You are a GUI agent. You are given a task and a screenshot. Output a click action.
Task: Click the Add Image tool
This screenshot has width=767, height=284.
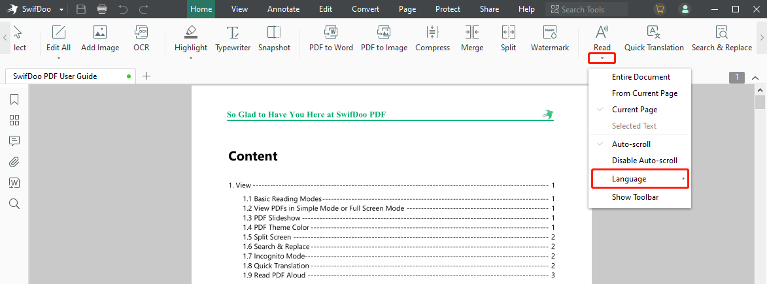tap(100, 38)
